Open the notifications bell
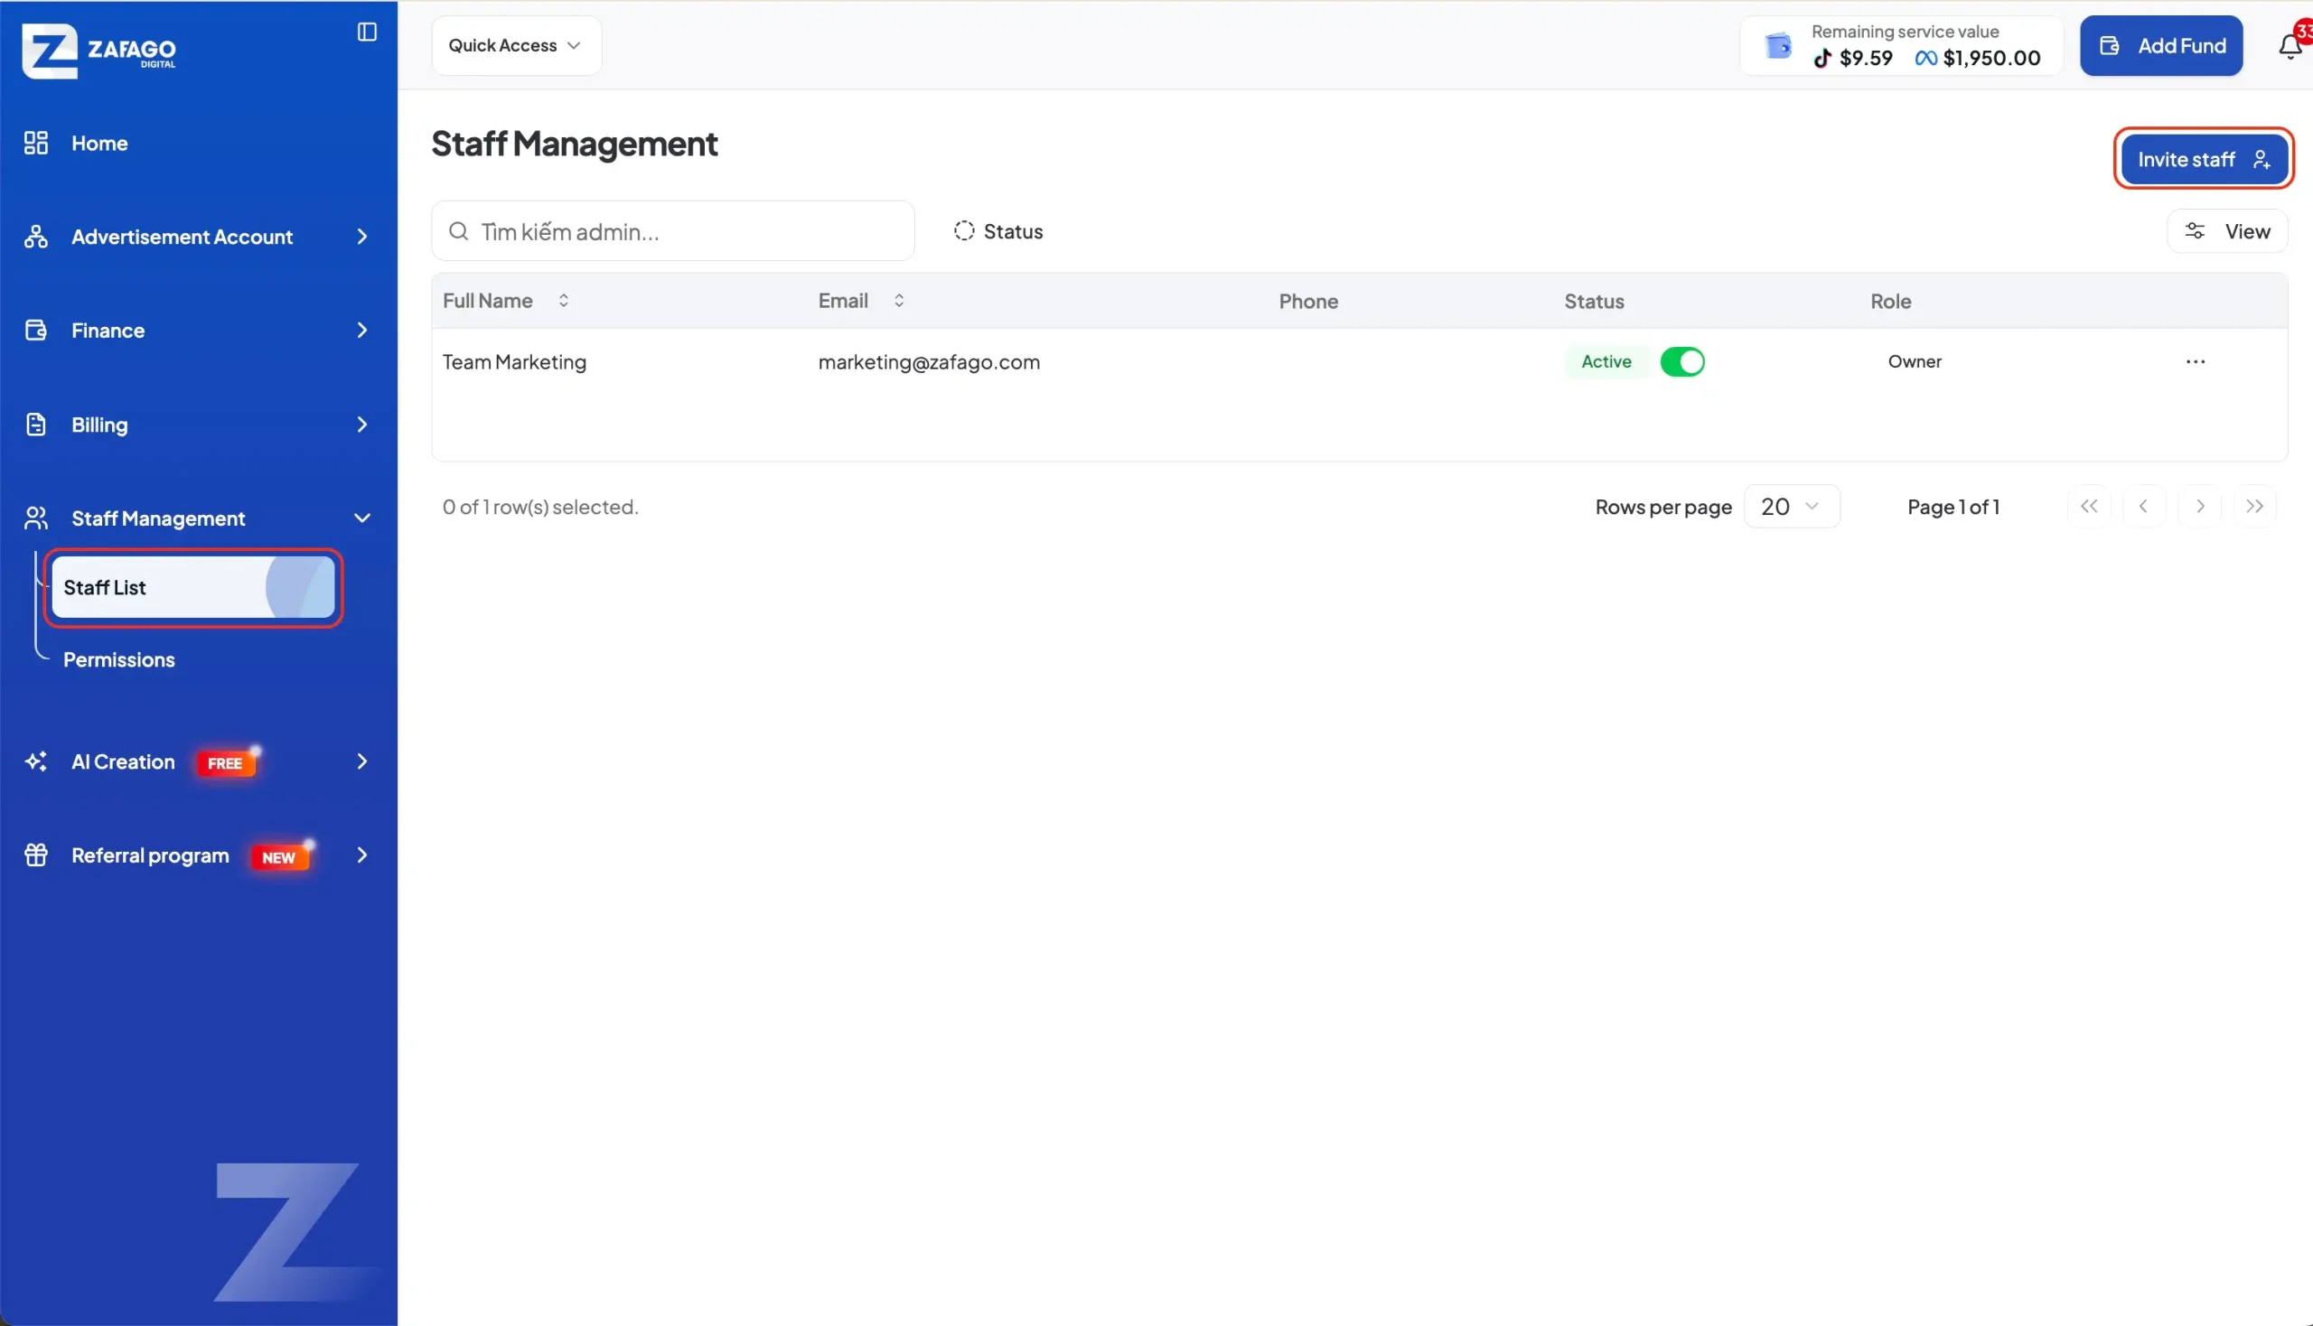 [x=2290, y=45]
